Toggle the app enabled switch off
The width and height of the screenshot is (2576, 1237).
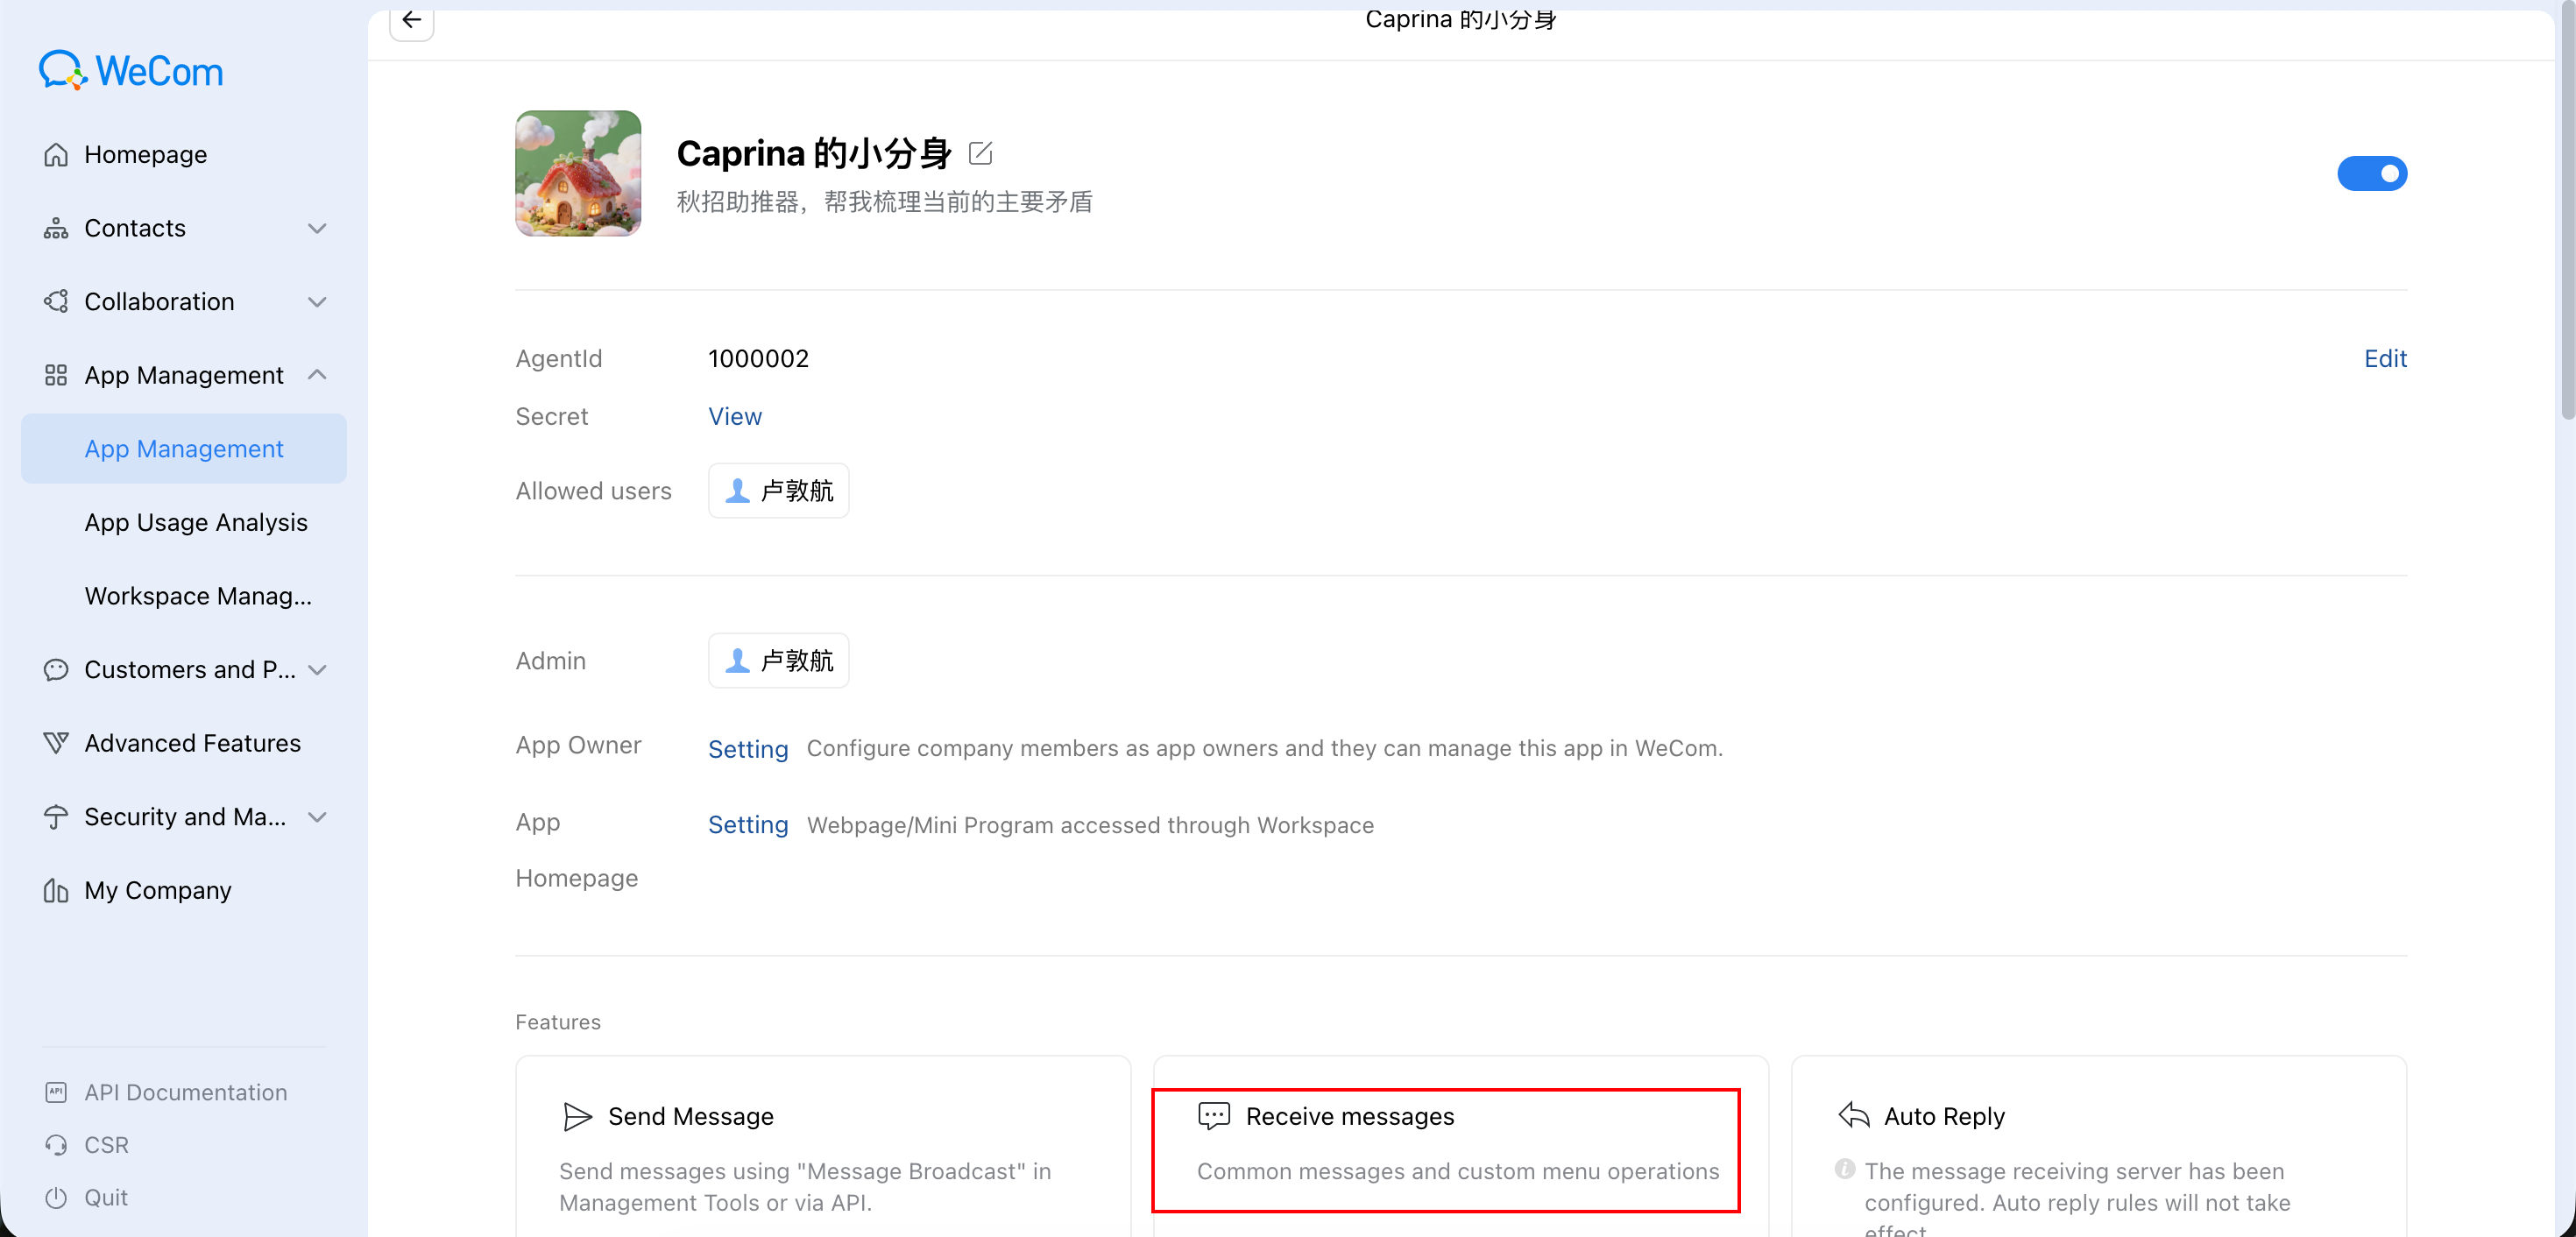[2371, 174]
